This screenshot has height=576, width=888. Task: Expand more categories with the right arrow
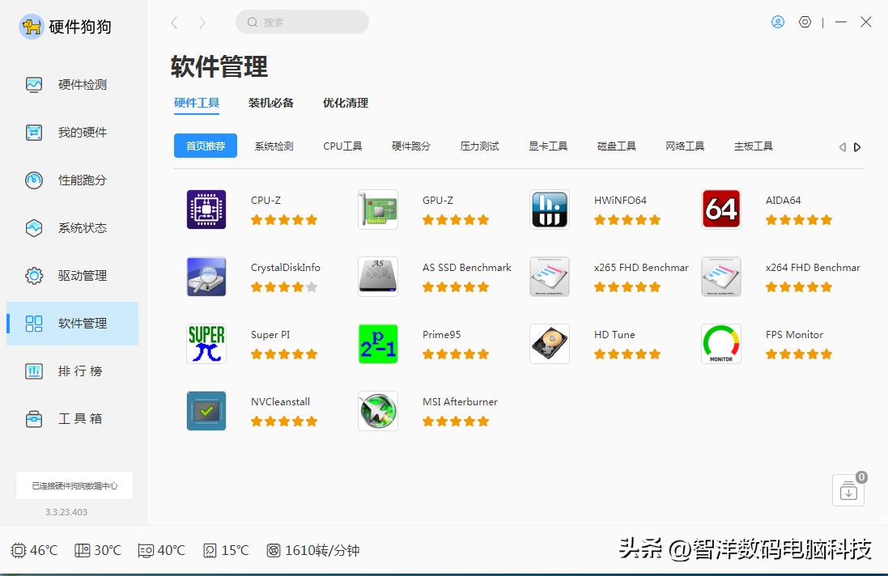857,146
